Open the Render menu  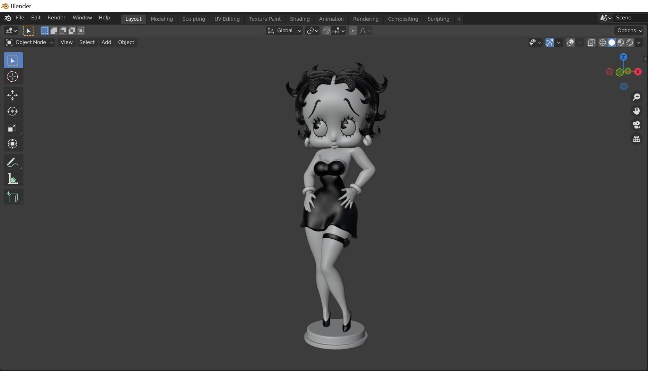click(56, 18)
